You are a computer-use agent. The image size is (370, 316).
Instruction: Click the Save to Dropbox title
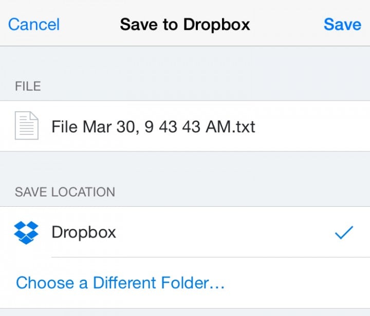[185, 25]
